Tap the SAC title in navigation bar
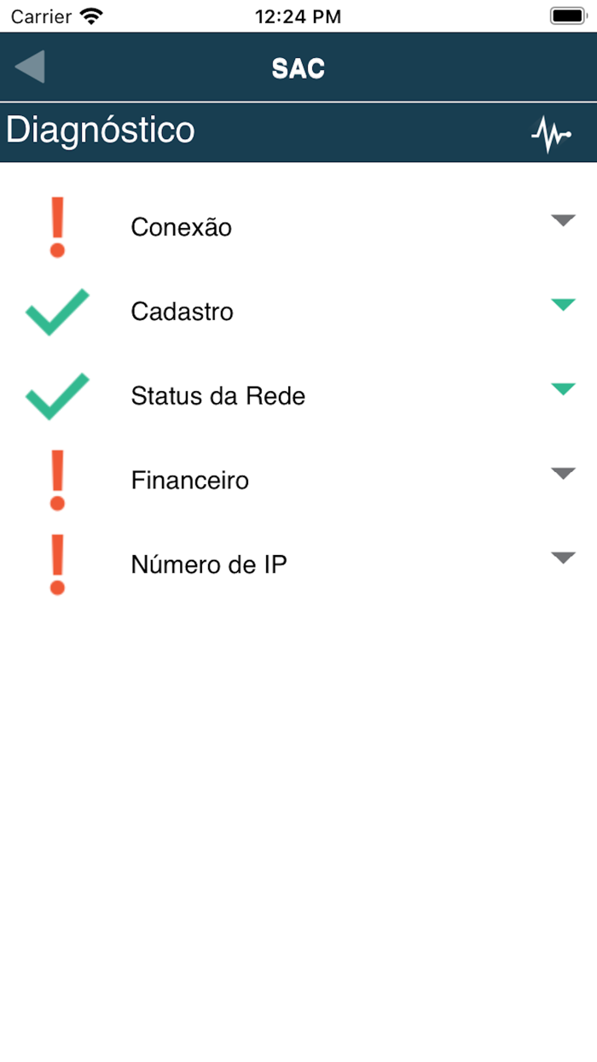This screenshot has height=1062, width=597. [x=298, y=68]
